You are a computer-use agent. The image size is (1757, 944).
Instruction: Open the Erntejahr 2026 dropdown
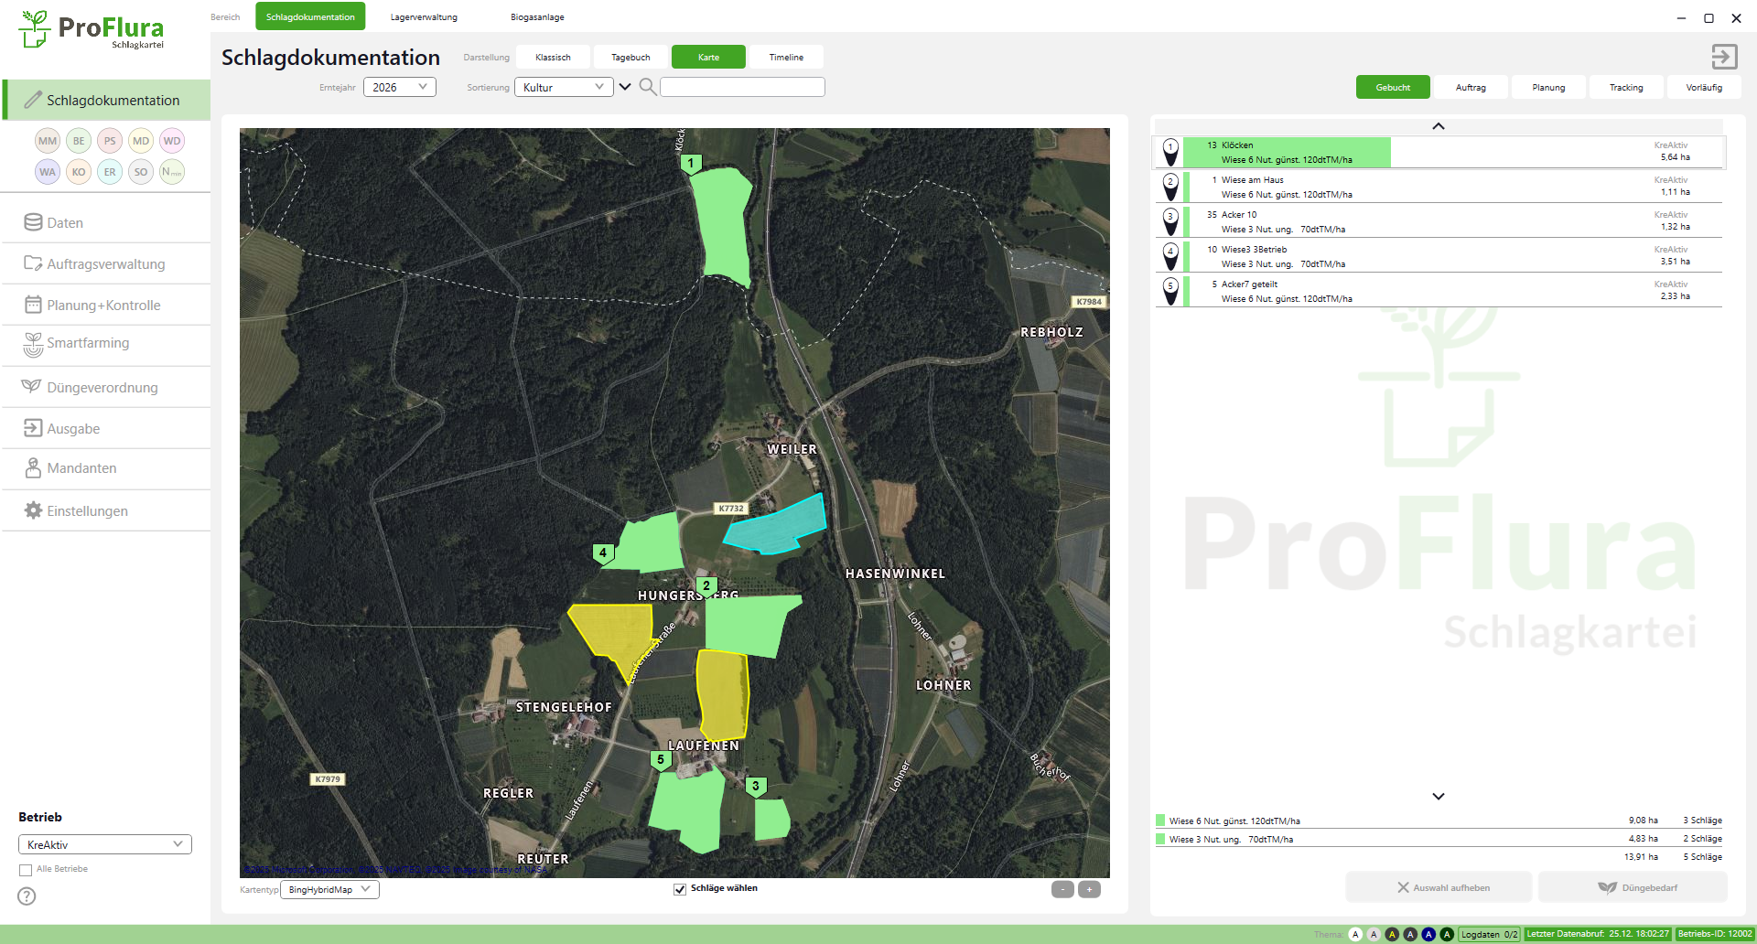400,87
